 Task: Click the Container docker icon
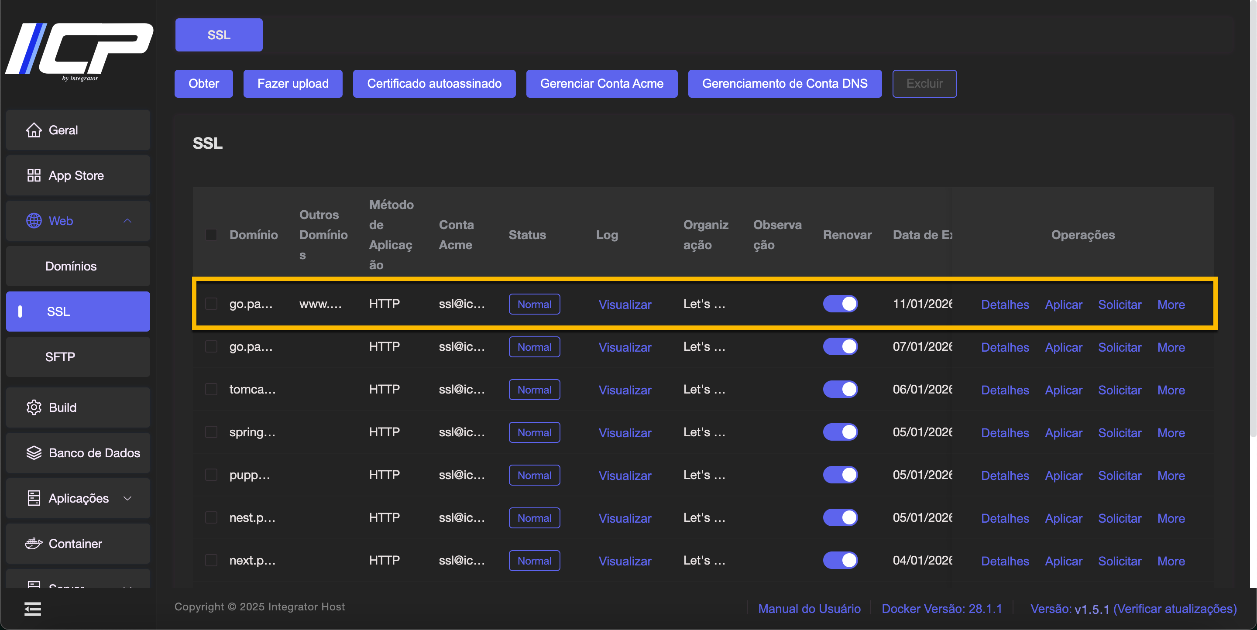34,544
